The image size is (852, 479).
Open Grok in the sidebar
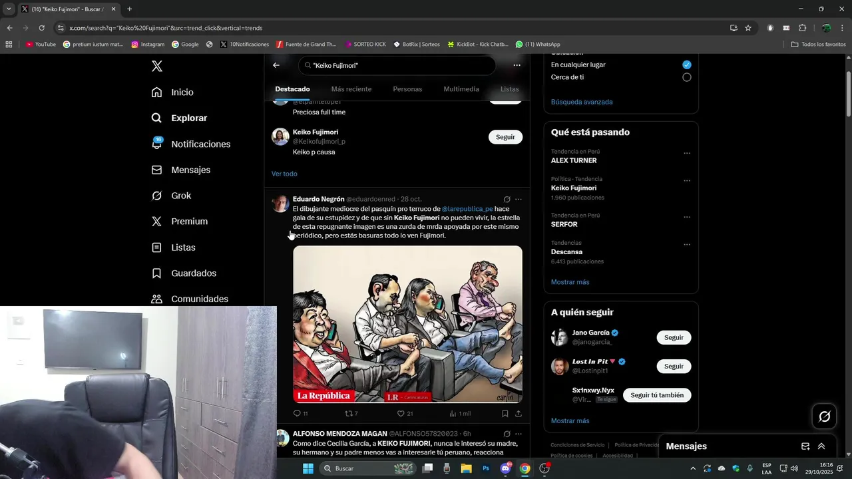pyautogui.click(x=171, y=196)
